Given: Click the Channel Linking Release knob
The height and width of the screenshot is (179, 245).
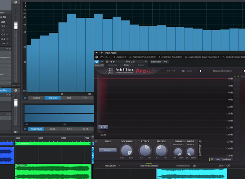Looking at the screenshot, I should tap(191, 152).
